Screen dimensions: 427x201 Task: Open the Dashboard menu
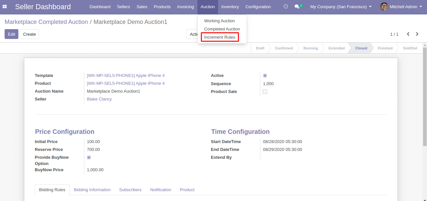pyautogui.click(x=100, y=7)
